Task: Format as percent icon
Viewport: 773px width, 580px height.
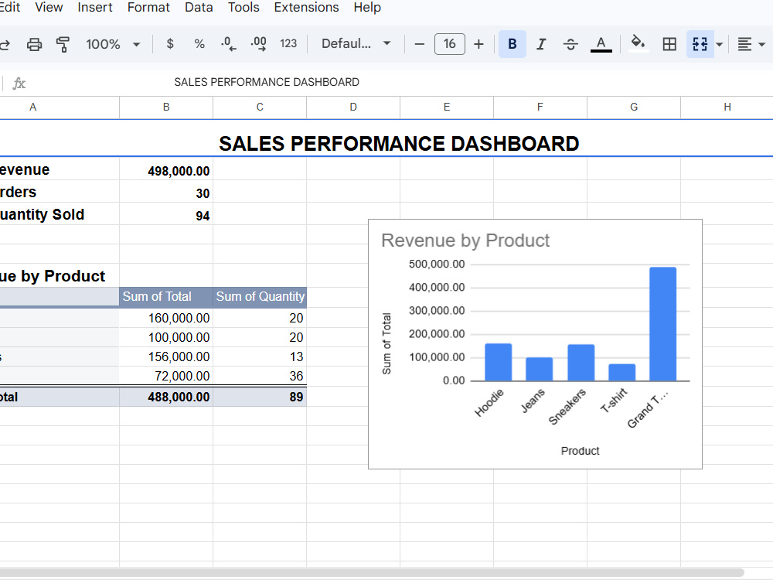Action: coord(199,44)
